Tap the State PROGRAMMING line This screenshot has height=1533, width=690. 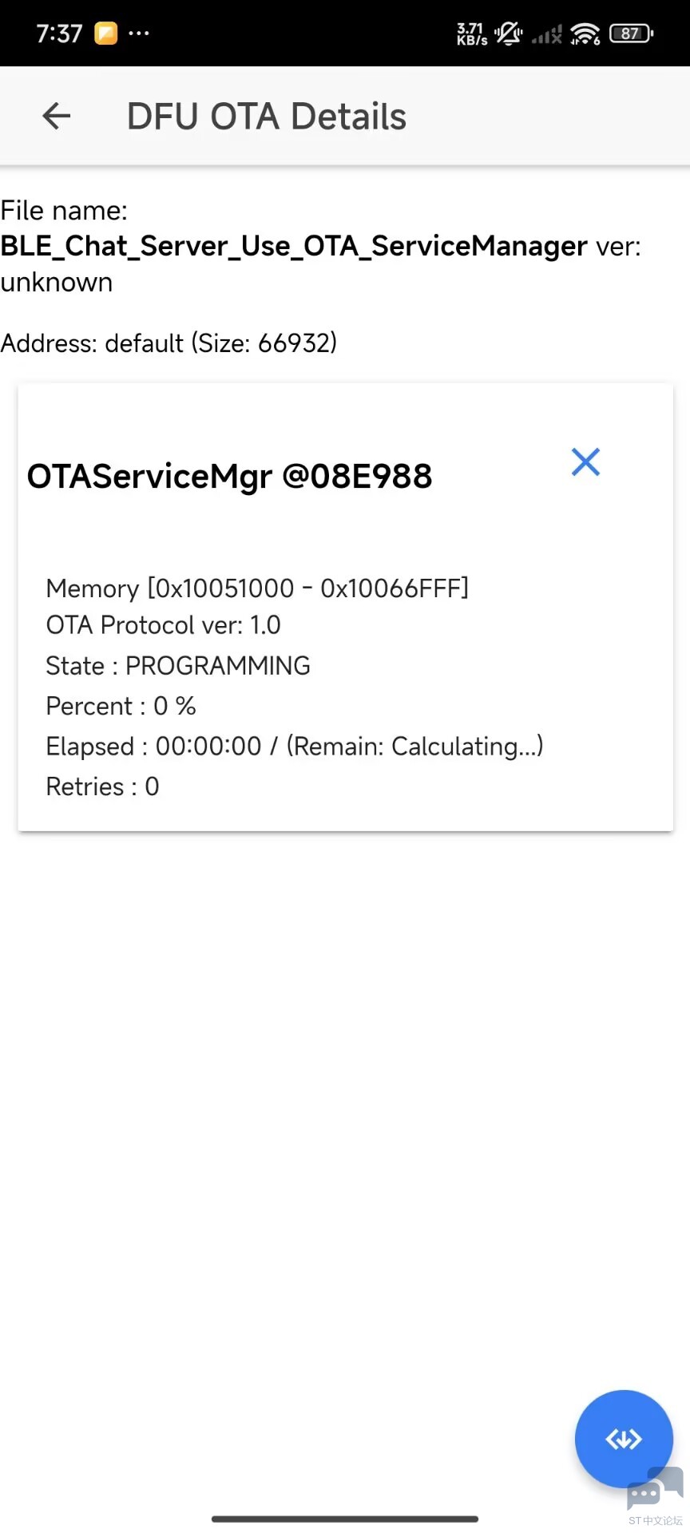[x=178, y=666]
